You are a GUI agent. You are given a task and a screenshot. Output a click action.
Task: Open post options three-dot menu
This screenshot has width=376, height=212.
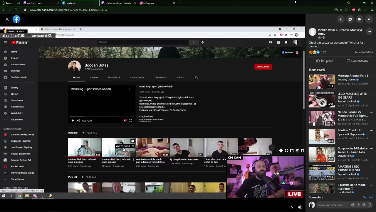[369, 32]
